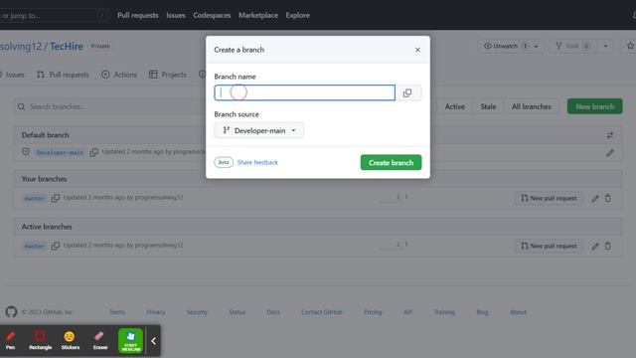
Task: Open Codespaces in top navigation
Action: click(212, 15)
